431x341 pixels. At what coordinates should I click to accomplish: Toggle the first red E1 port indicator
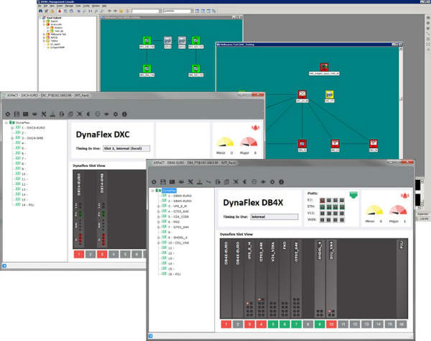pos(321,200)
